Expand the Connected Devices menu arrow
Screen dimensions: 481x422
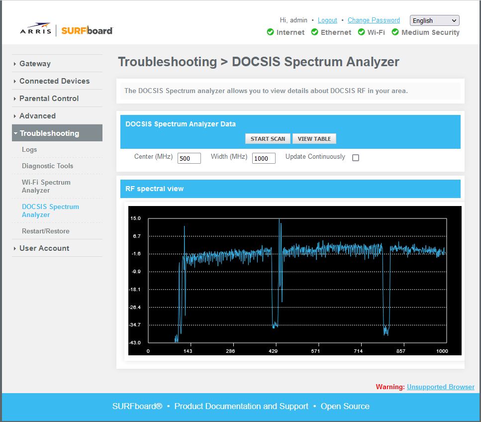[15, 81]
